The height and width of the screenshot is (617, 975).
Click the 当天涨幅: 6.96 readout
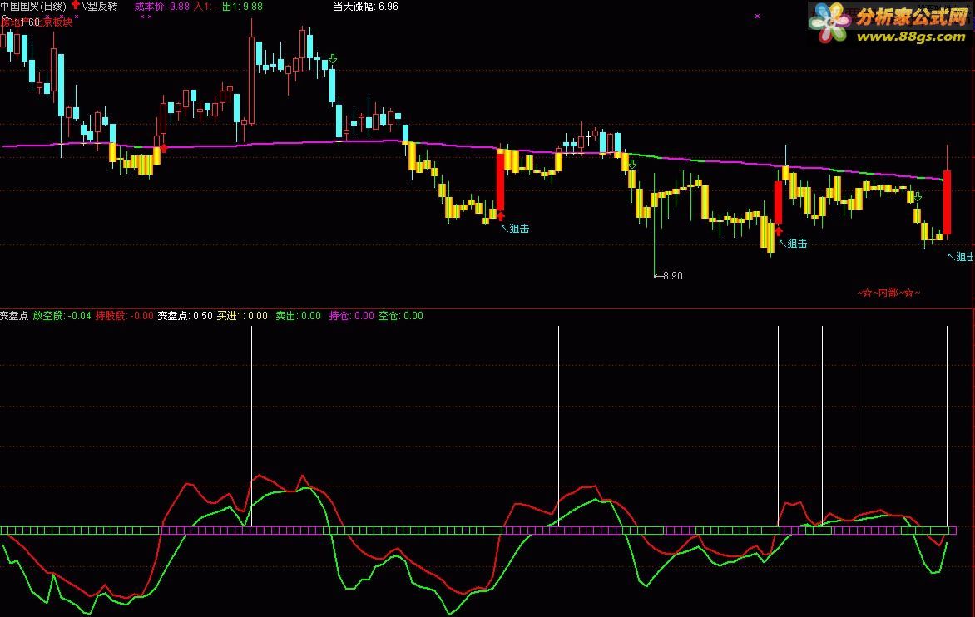pyautogui.click(x=366, y=6)
